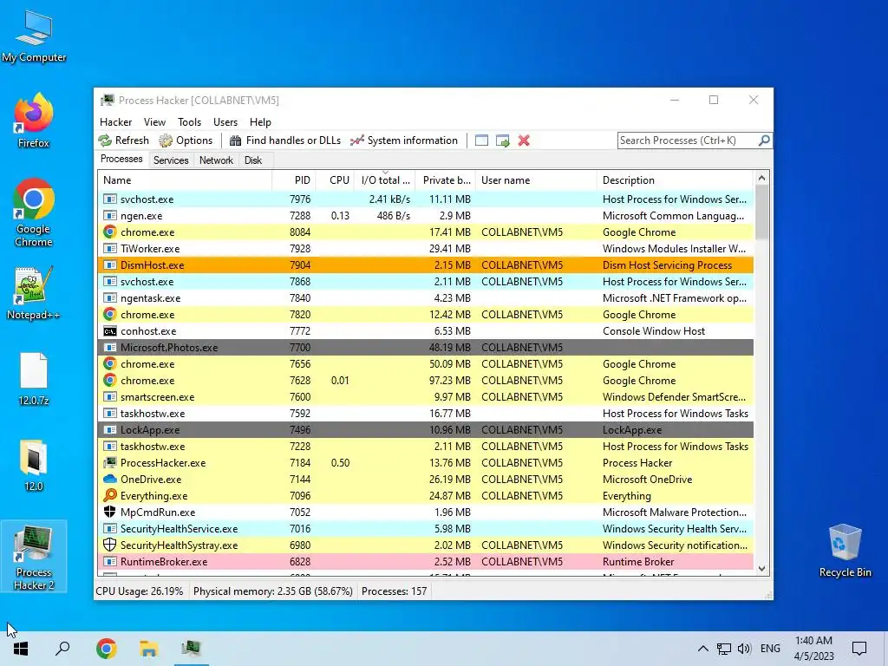The height and width of the screenshot is (666, 888).
Task: Click conhost.exe console icon
Action: 110,331
